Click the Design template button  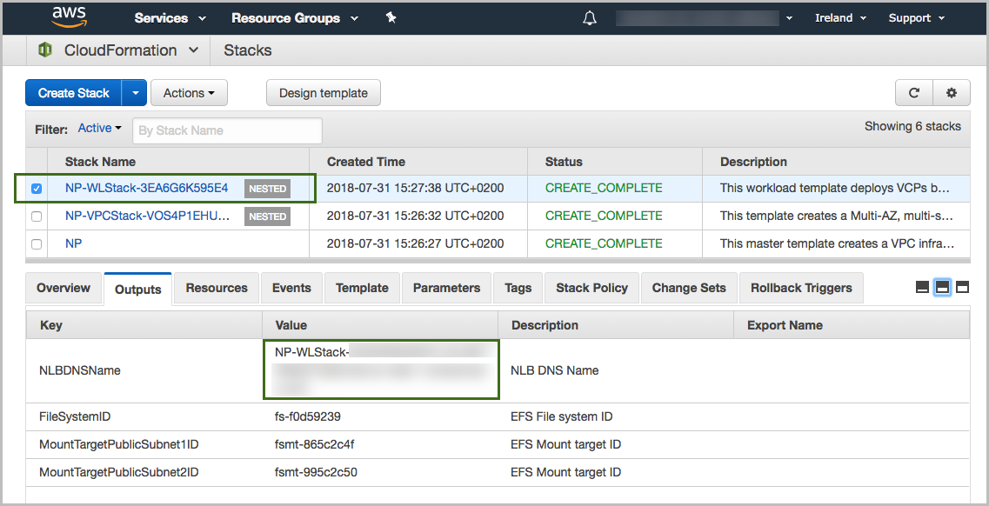click(324, 93)
